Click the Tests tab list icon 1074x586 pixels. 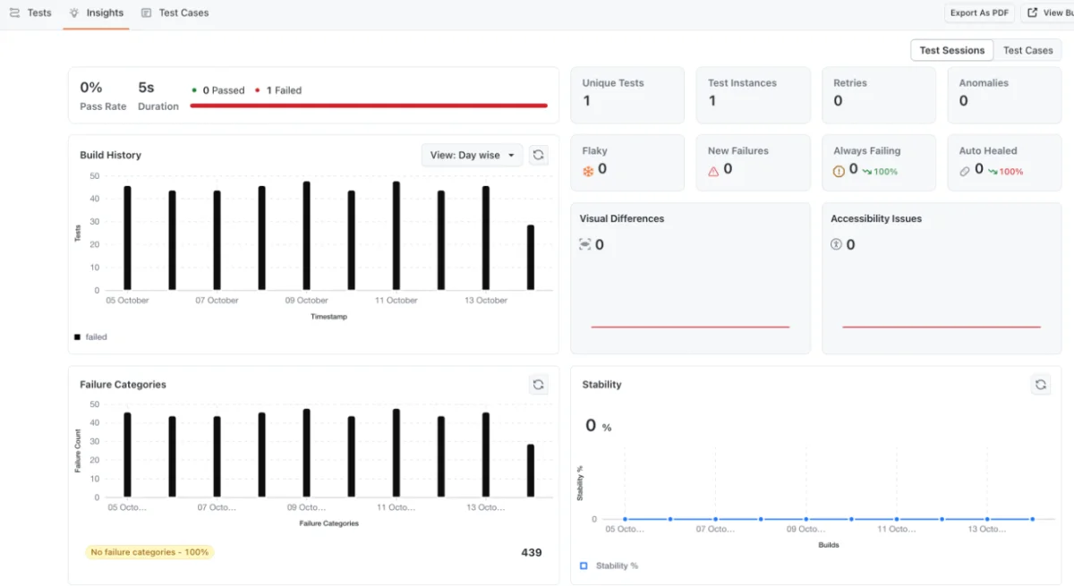click(x=14, y=13)
